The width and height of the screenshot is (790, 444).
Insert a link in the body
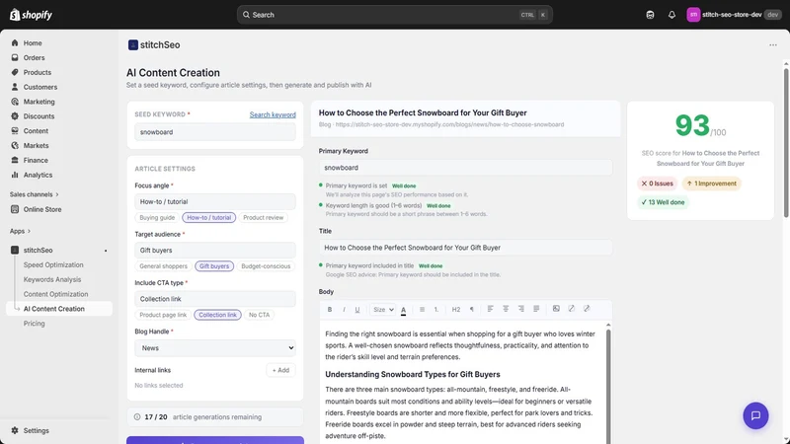click(572, 309)
